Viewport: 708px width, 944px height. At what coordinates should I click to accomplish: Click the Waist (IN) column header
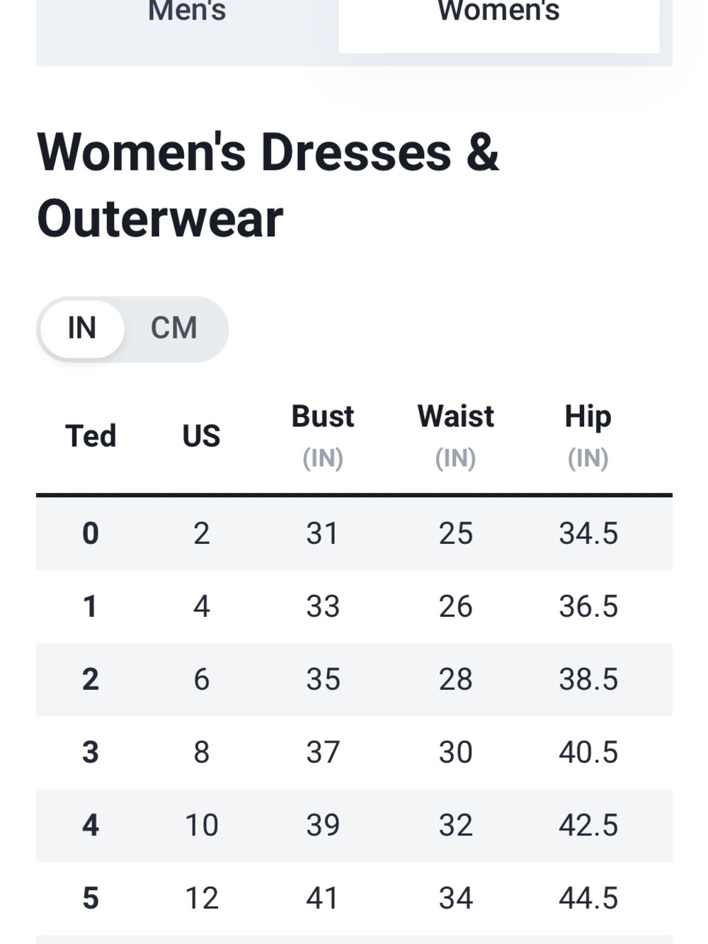click(455, 436)
